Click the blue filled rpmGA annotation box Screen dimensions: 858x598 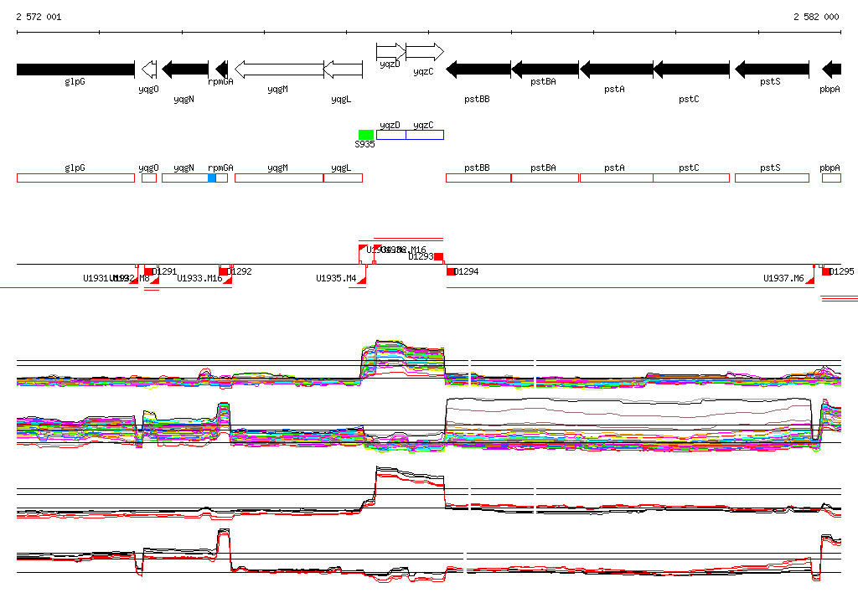point(212,178)
